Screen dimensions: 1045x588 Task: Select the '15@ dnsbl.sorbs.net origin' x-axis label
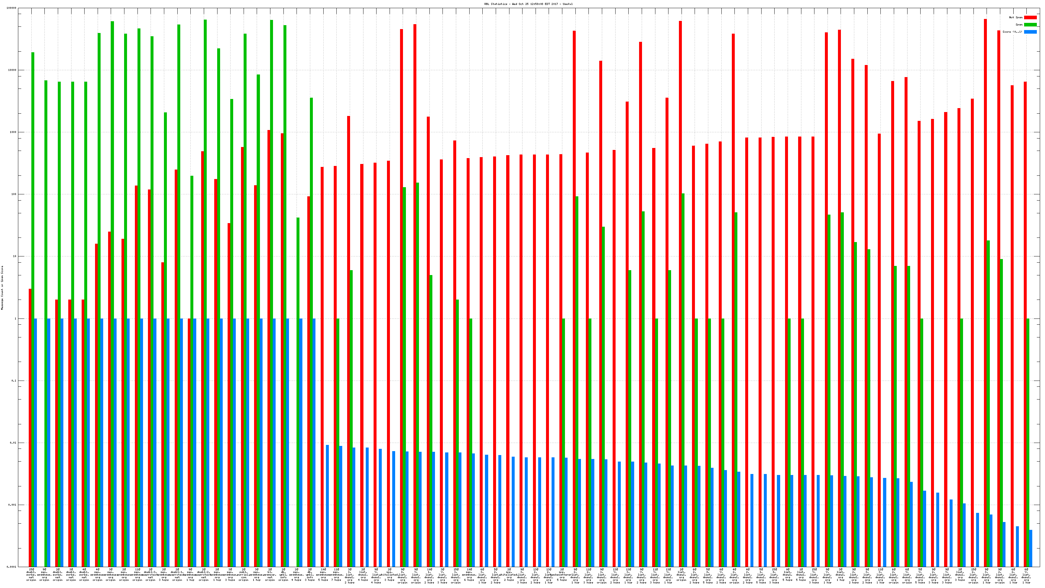(31, 575)
